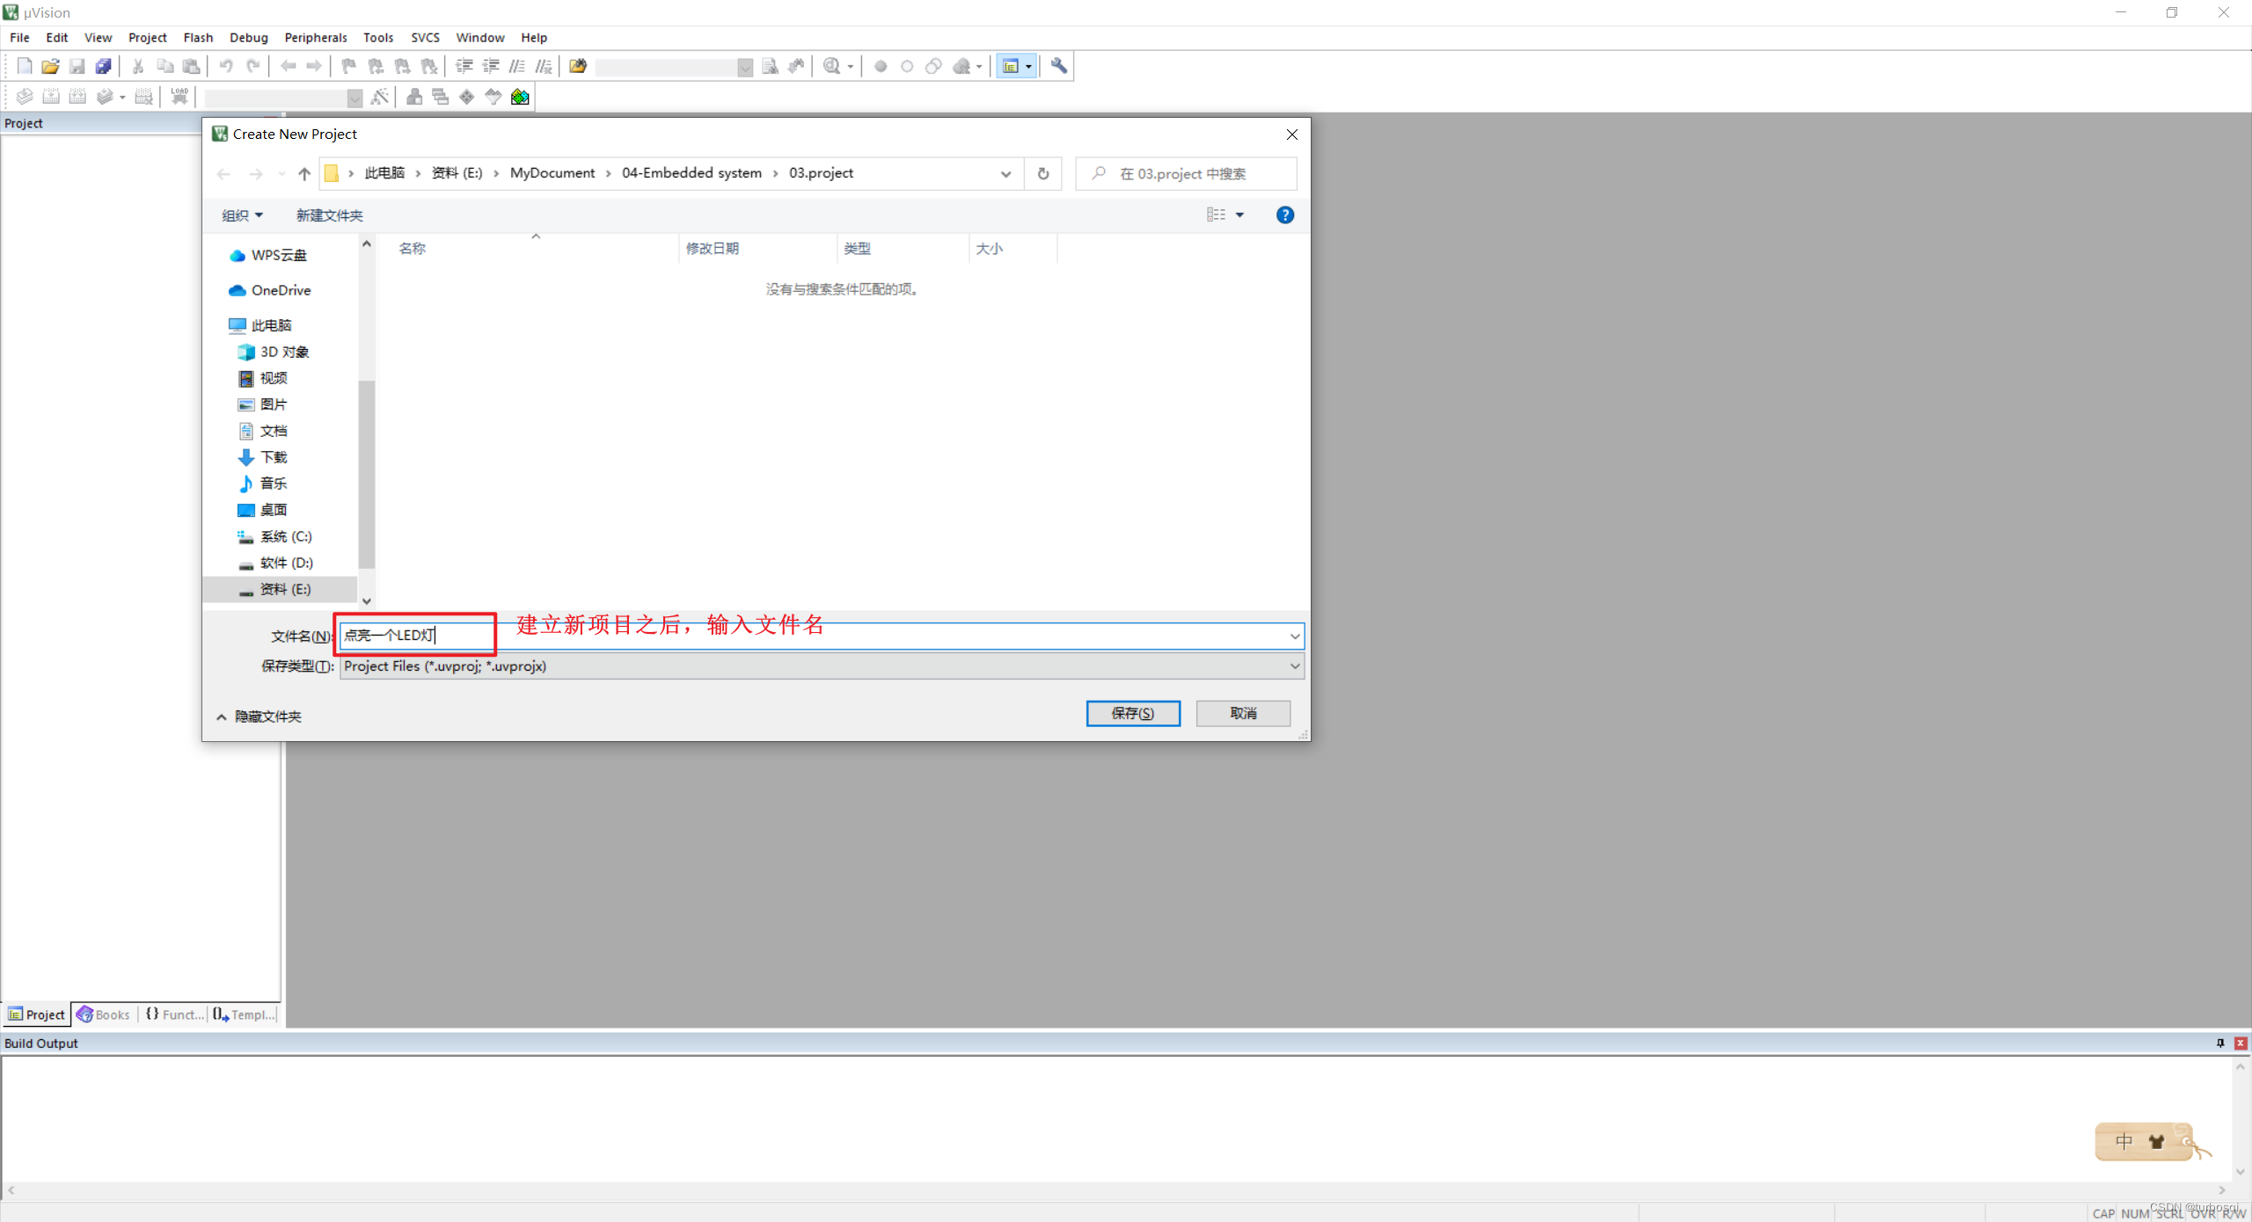2252x1222 pixels.
Task: Click the blue help question mark icon
Action: pos(1284,215)
